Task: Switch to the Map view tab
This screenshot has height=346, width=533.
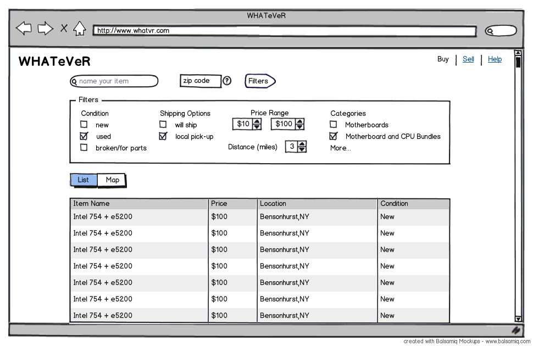Action: tap(112, 180)
